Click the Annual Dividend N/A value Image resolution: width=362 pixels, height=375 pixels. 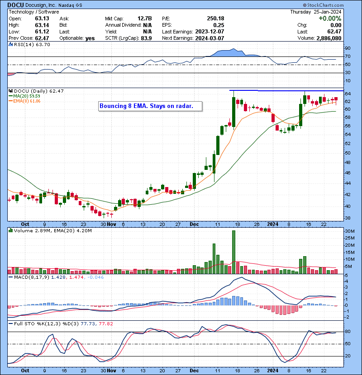coord(148,25)
